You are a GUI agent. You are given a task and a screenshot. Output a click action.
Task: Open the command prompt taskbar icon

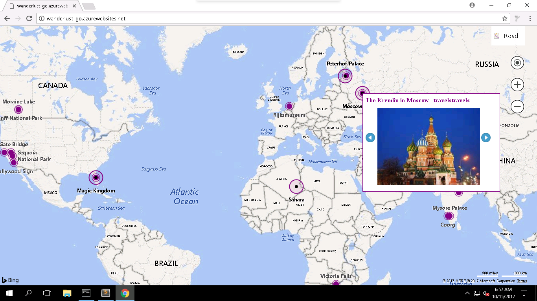pos(86,293)
